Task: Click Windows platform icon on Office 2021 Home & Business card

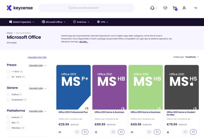Action: pos(96,132)
